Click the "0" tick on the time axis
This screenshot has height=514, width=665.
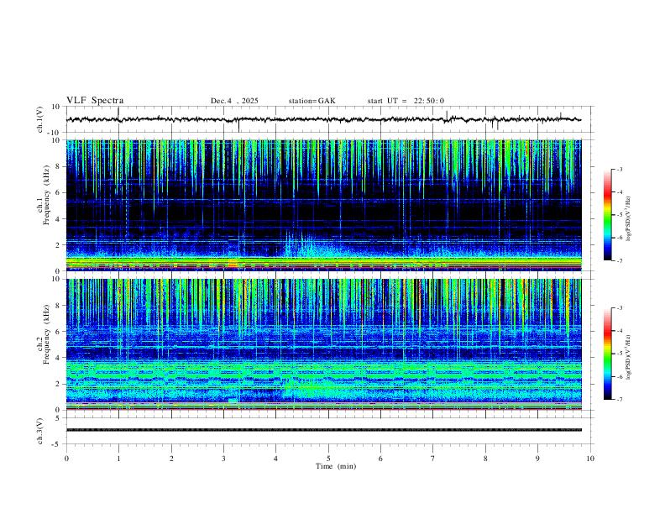[66, 459]
